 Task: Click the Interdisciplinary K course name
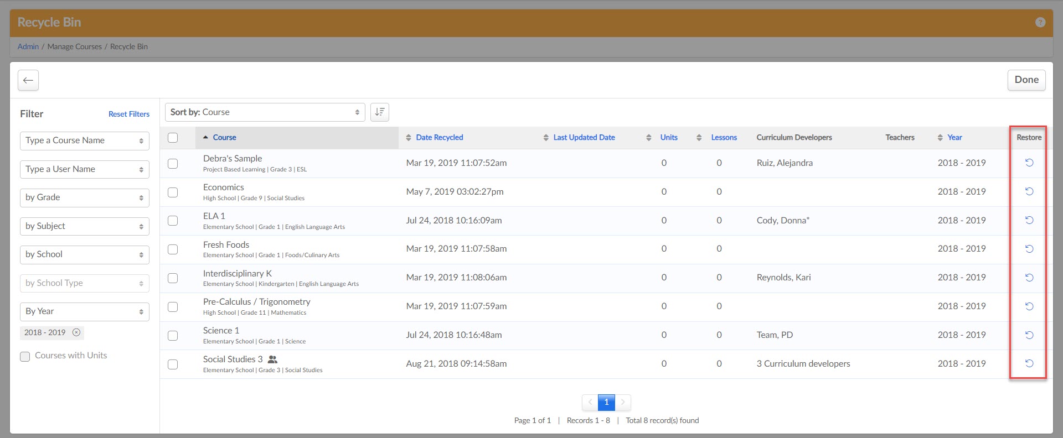238,274
